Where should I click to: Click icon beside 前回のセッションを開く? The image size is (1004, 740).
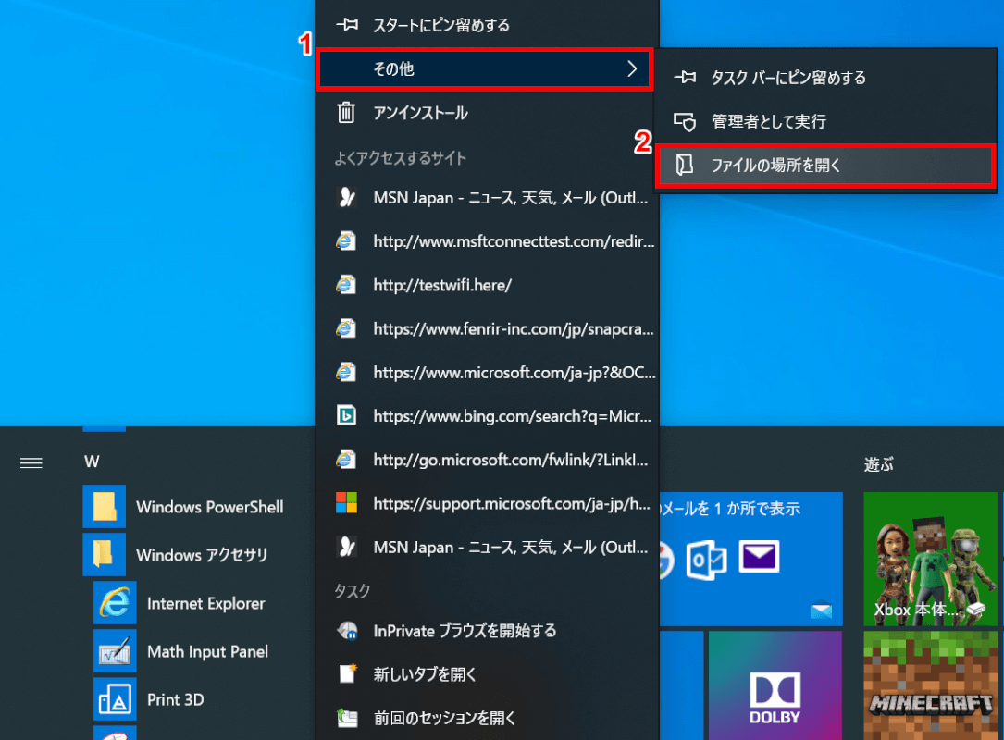(x=347, y=718)
